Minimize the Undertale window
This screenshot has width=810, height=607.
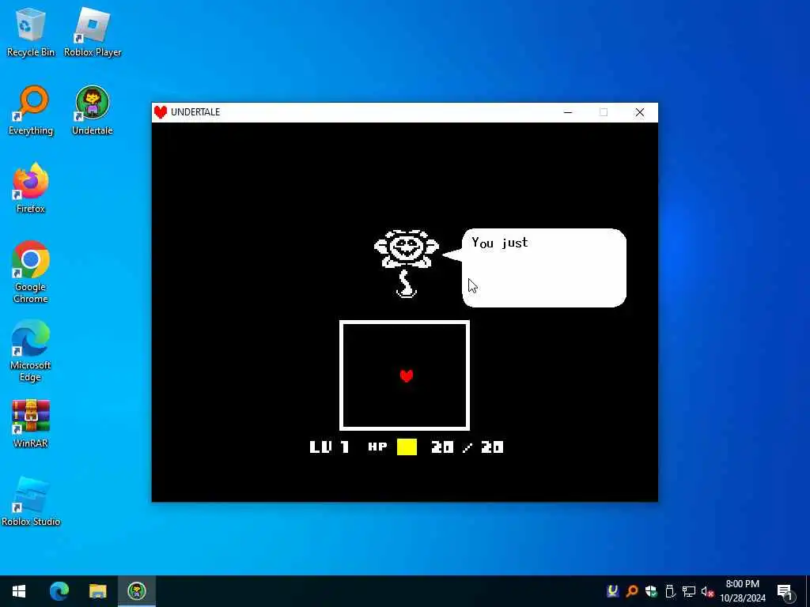tap(568, 112)
